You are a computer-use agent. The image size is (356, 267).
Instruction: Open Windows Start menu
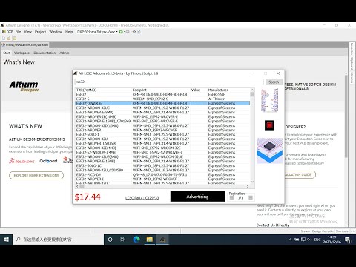tap(6, 240)
